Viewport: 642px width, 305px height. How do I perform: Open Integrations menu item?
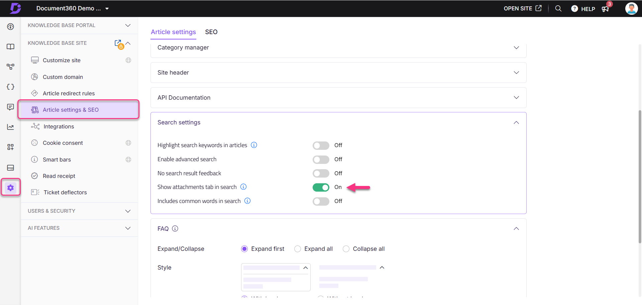[79, 126]
